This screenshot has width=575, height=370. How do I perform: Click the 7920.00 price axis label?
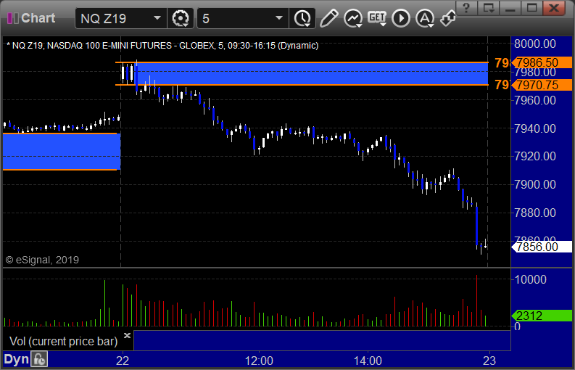coord(535,156)
